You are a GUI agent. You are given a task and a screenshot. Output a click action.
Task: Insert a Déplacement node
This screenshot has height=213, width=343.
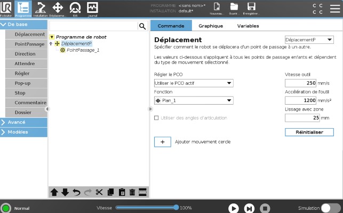pyautogui.click(x=26, y=34)
